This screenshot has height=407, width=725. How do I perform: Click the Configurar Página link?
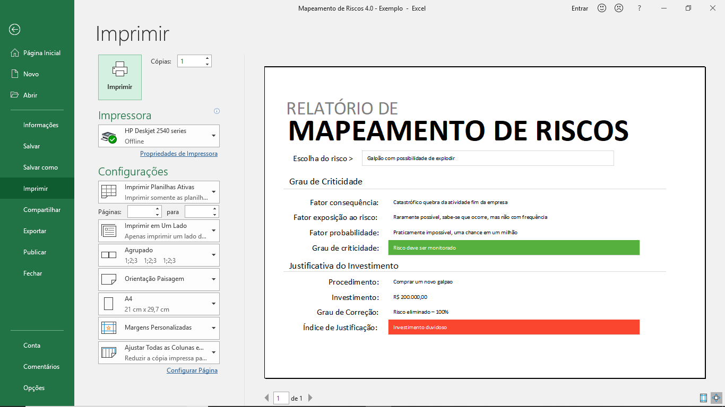click(192, 370)
